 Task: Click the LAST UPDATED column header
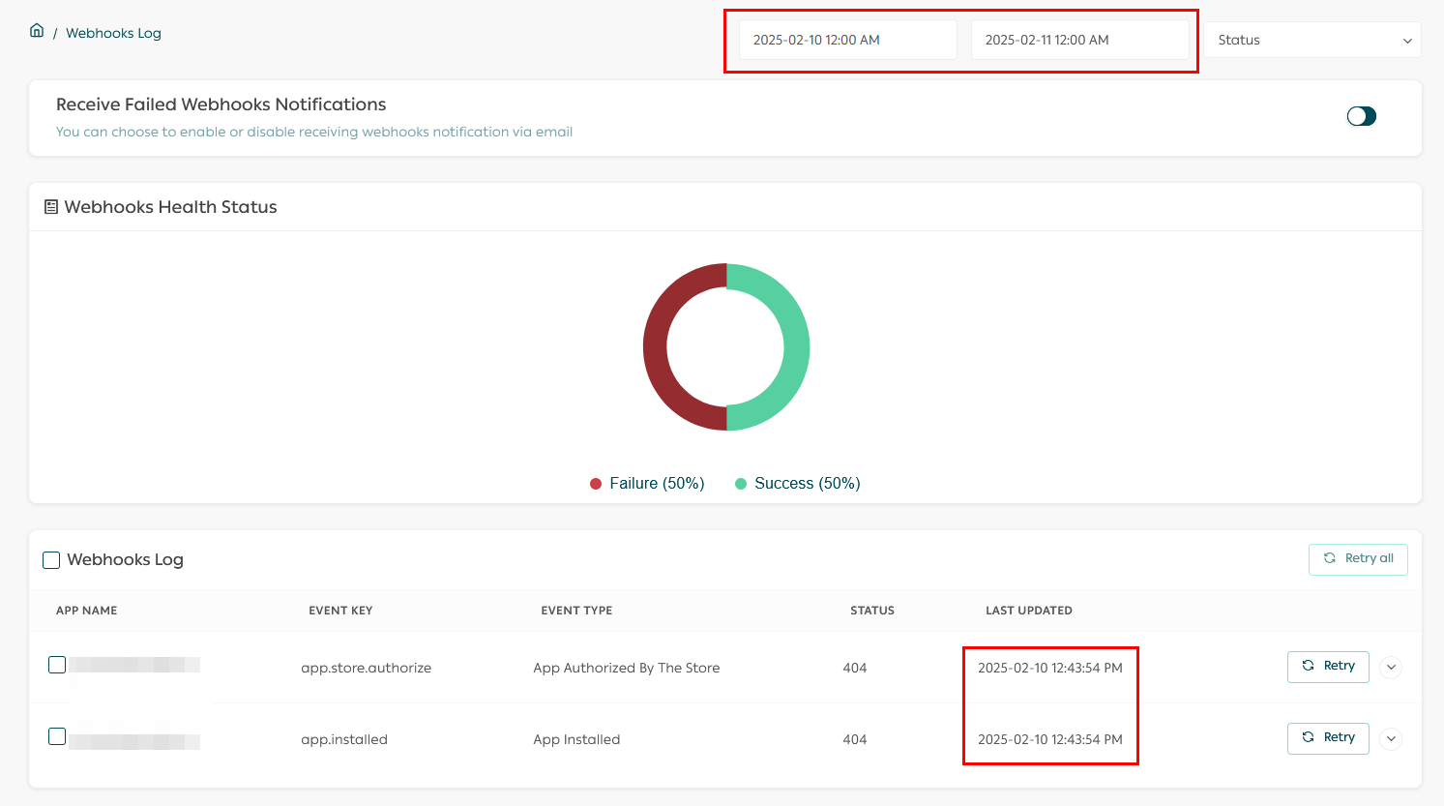coord(1029,611)
